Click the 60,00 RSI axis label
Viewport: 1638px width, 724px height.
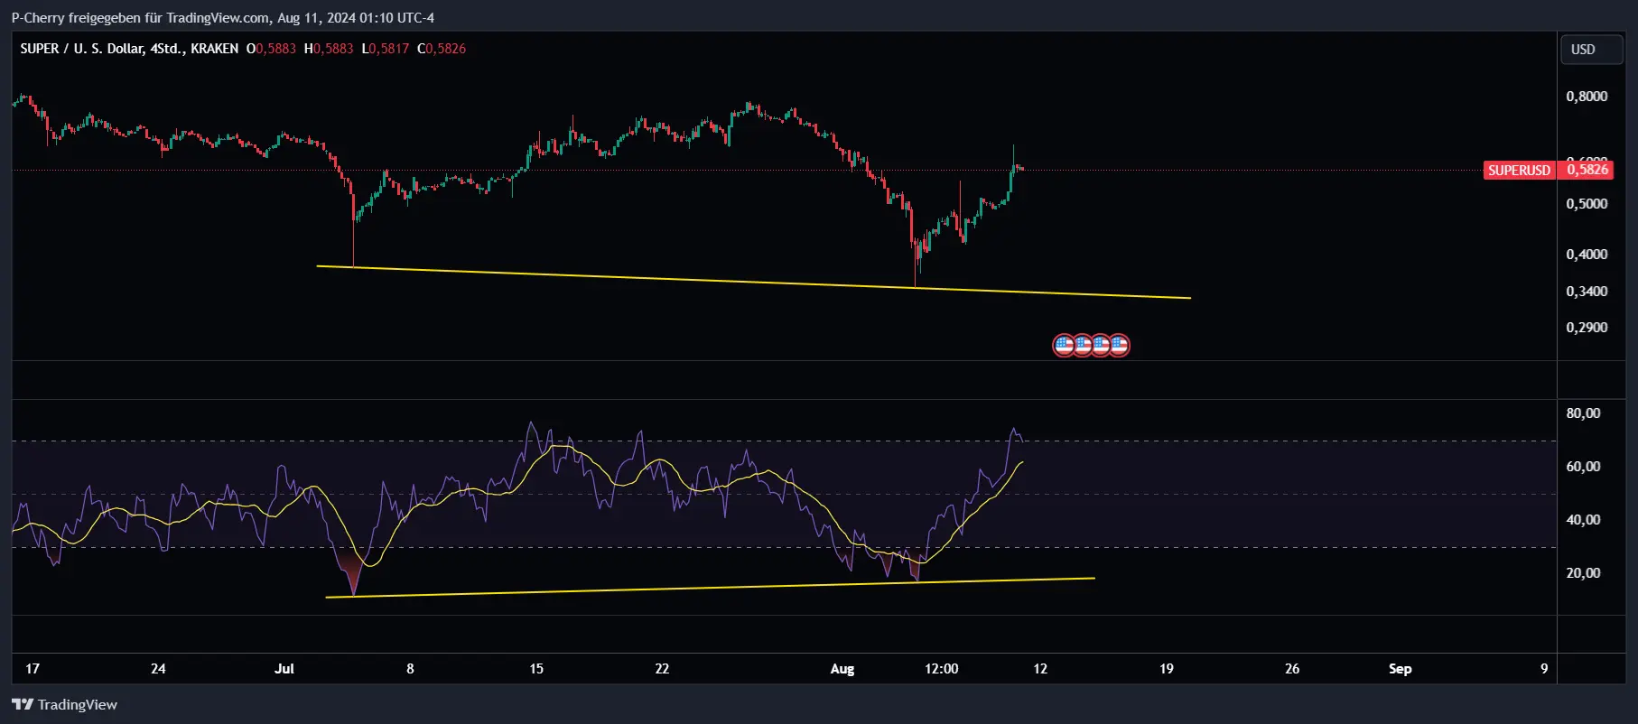(1583, 467)
